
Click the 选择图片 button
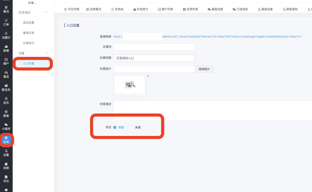(x=204, y=69)
